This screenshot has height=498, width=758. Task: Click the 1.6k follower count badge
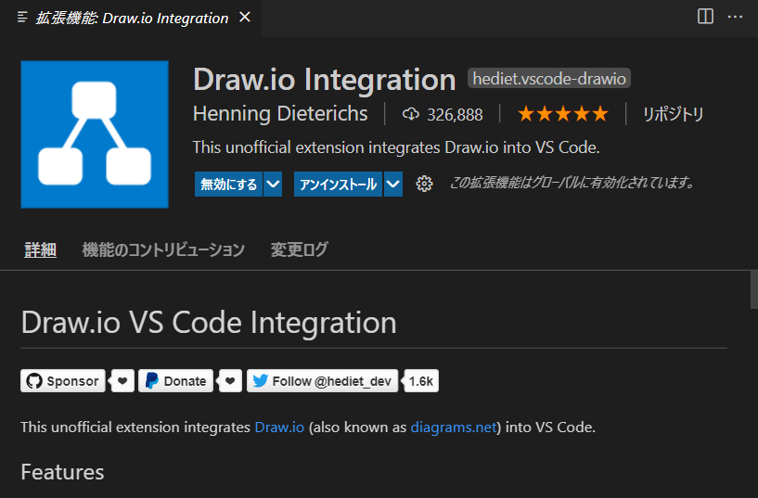coord(421,380)
